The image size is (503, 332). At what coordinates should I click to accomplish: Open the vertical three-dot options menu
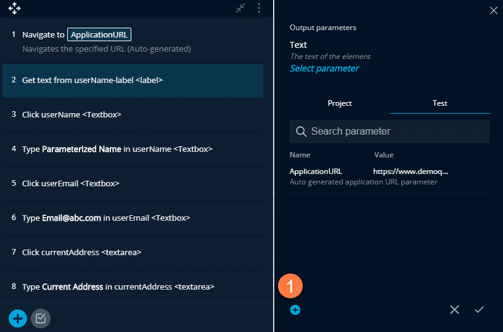point(259,8)
